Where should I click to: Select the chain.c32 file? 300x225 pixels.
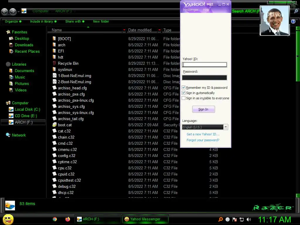[66, 137]
